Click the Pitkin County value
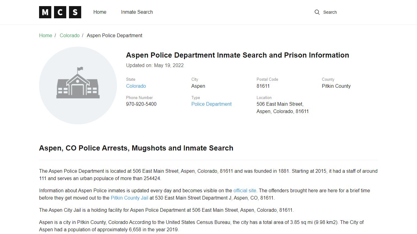Viewport: 417px width, 234px height. 336,86
